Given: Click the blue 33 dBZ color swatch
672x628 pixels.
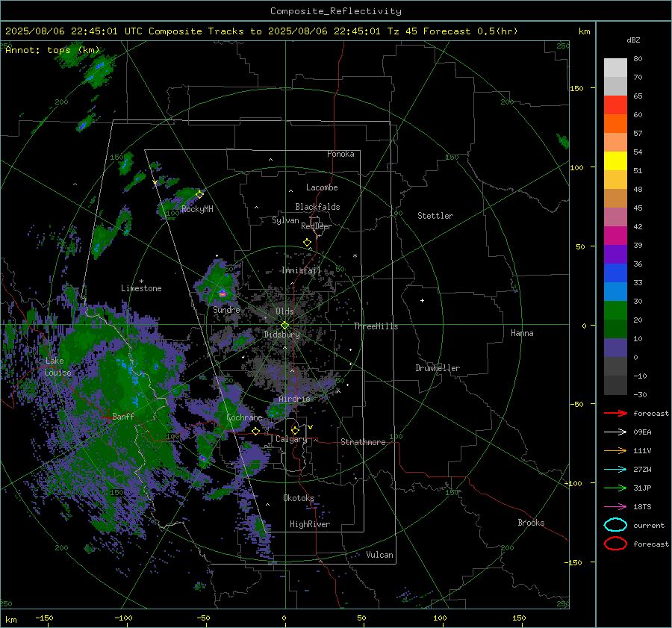Looking at the screenshot, I should point(615,273).
